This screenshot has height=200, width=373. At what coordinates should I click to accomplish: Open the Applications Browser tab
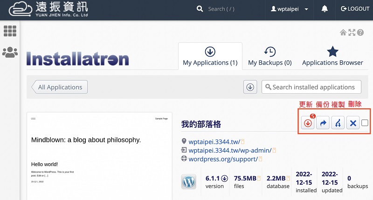click(332, 56)
